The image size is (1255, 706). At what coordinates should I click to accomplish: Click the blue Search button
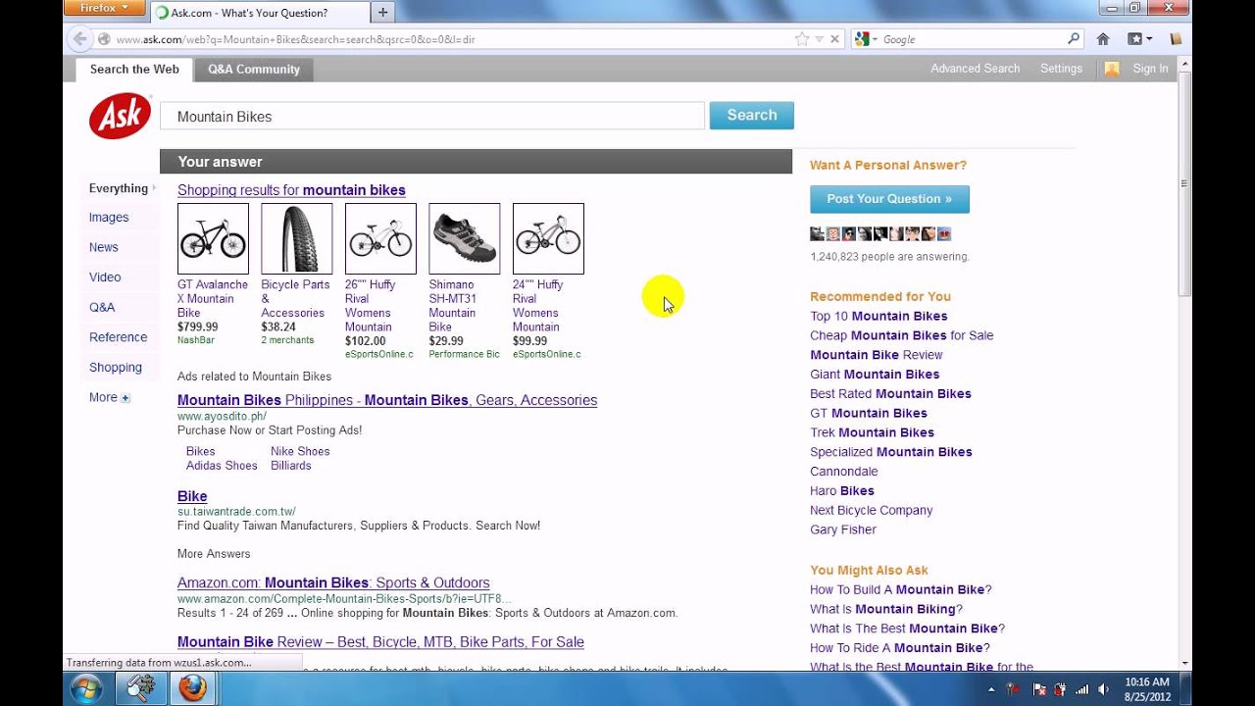752,115
